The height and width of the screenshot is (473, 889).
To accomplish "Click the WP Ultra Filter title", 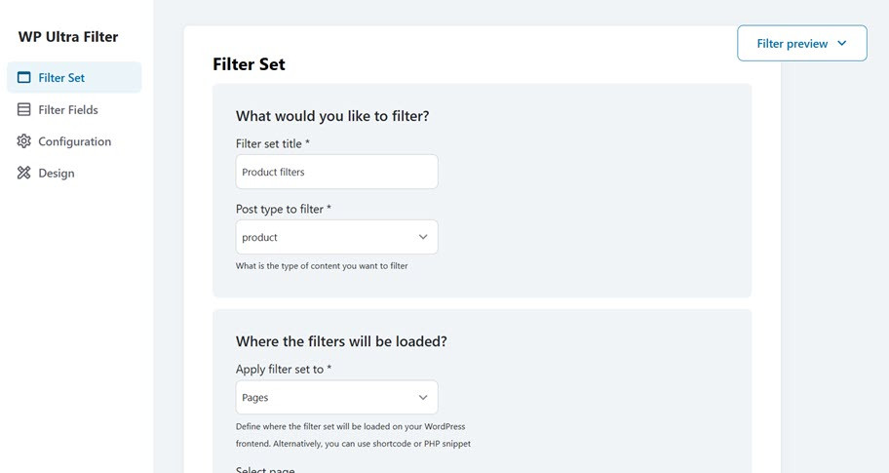I will tap(68, 37).
